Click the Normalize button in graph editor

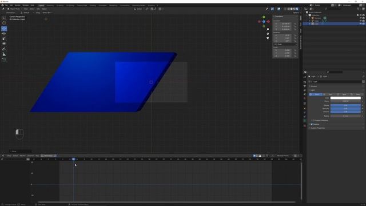49,156
